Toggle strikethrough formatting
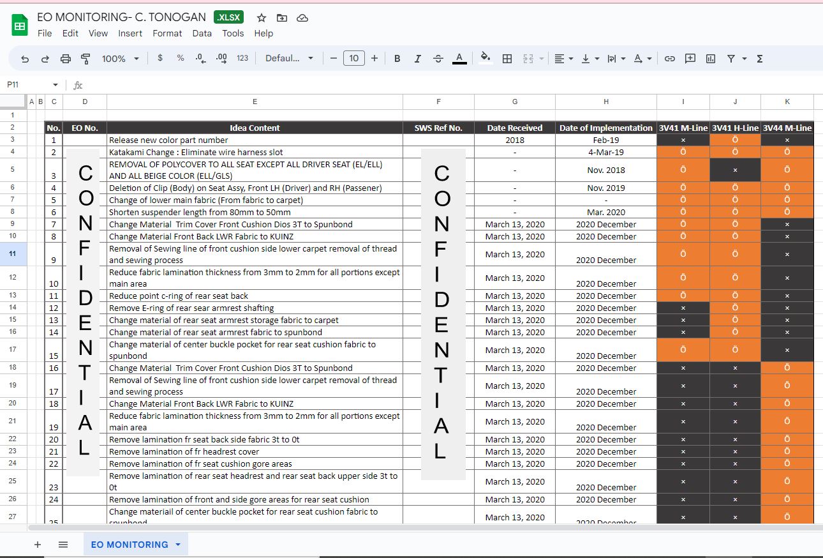 coord(438,59)
